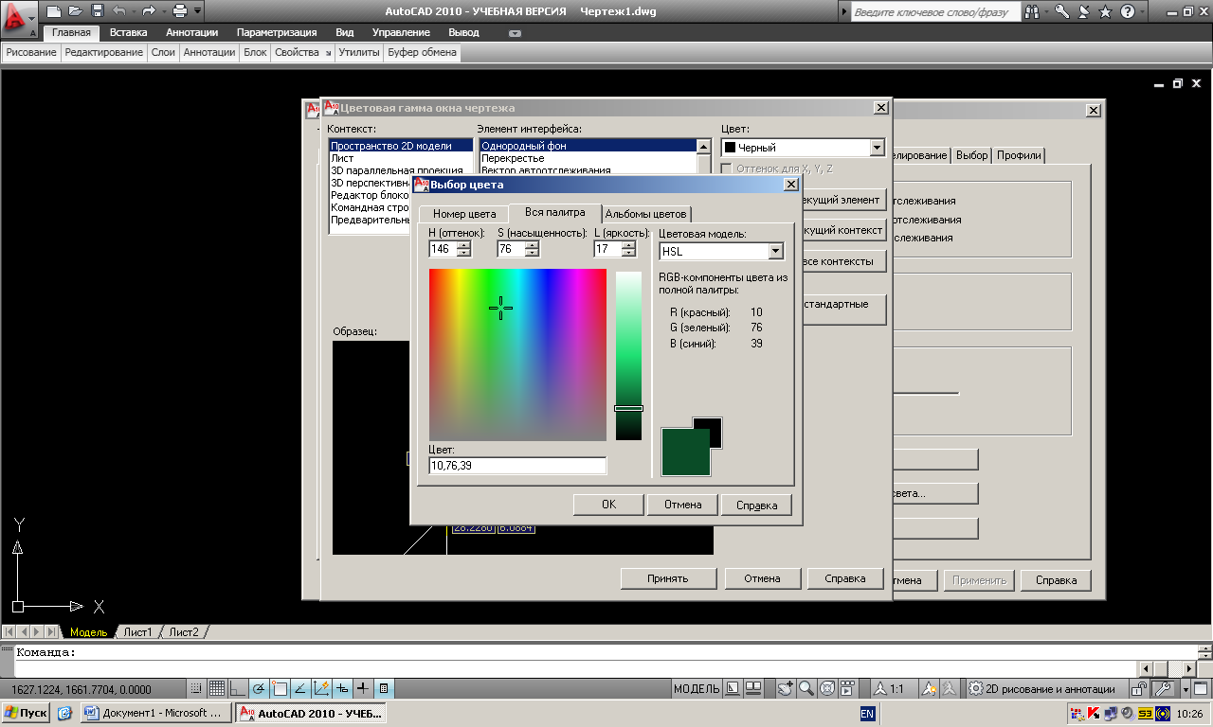Click the Пуск start button

tap(25, 713)
